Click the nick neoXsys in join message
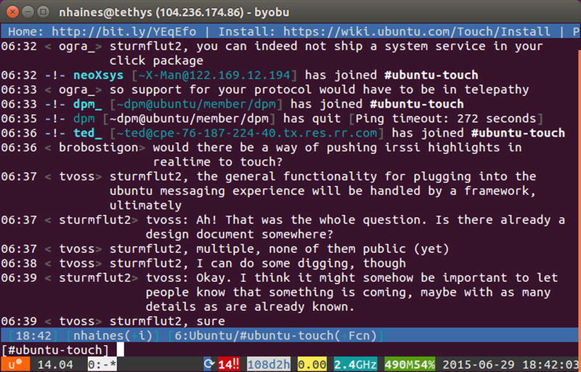This screenshot has height=372, width=581. tap(98, 75)
